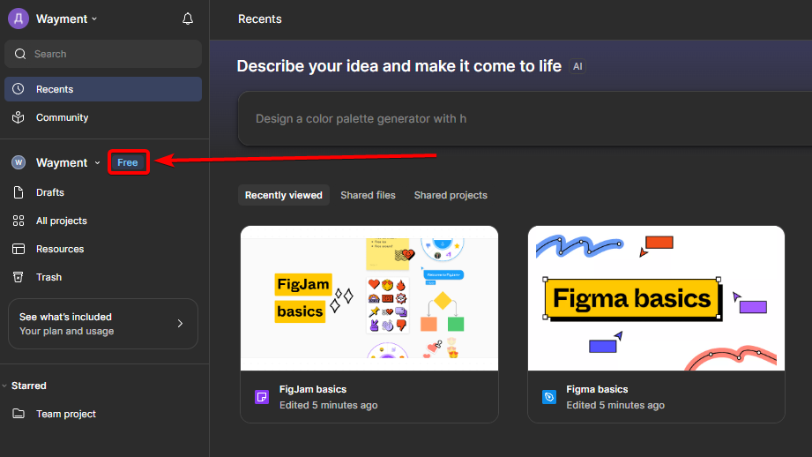This screenshot has width=812, height=457.
Task: Switch to the Shared projects tab
Action: tap(451, 195)
